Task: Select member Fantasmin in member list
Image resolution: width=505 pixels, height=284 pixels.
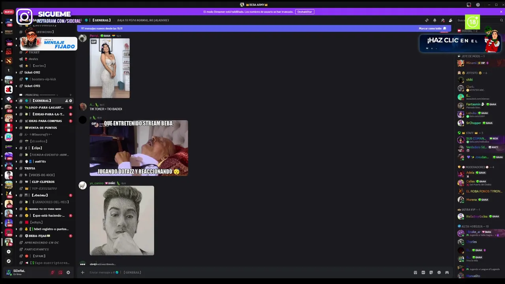Action: point(479,105)
